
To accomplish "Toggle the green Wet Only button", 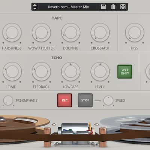I will point(125,72).
